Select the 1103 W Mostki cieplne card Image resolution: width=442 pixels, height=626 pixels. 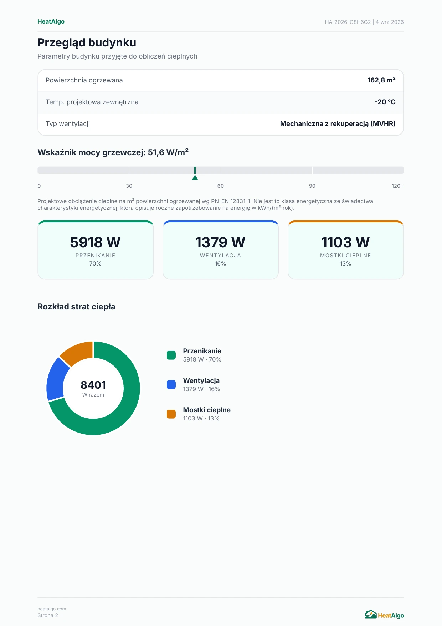[x=346, y=250]
